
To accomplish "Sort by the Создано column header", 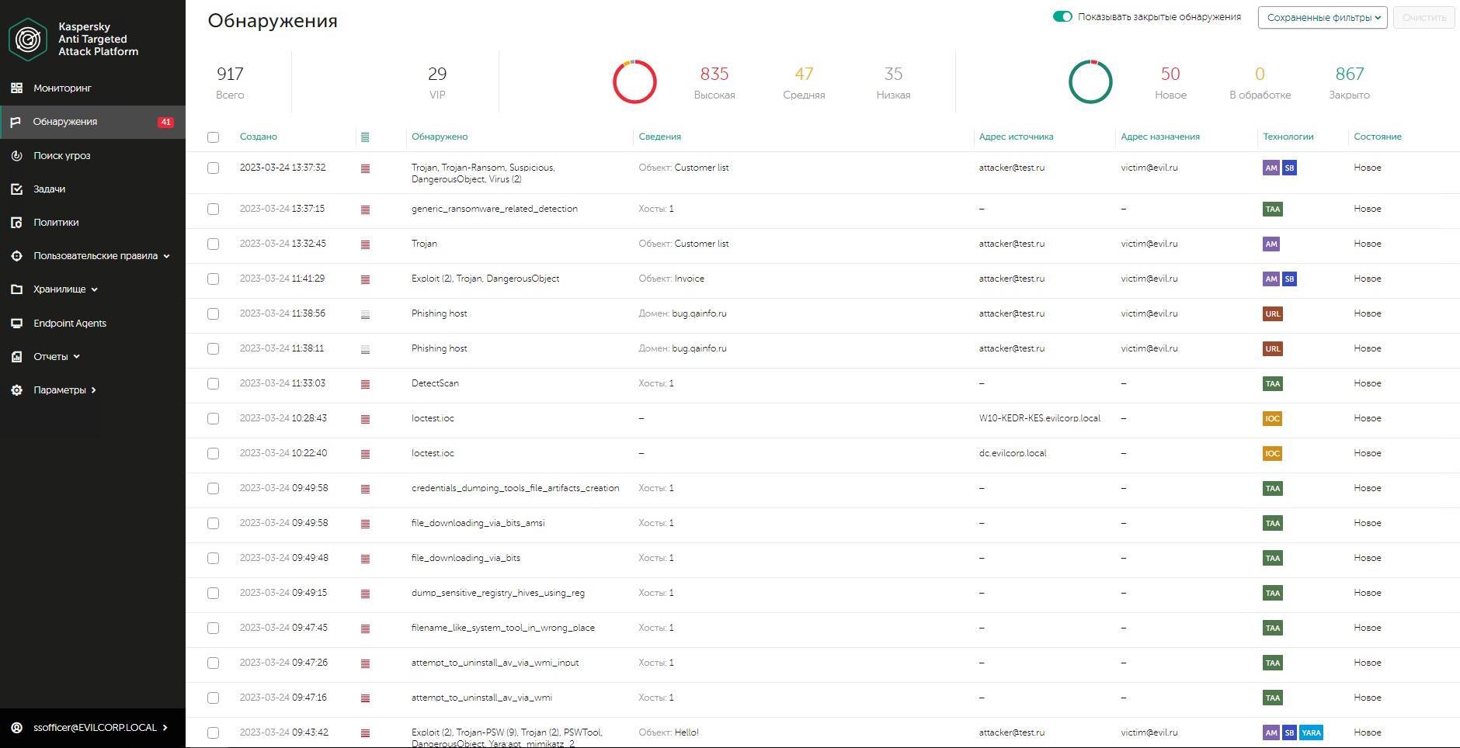I will pyautogui.click(x=259, y=137).
